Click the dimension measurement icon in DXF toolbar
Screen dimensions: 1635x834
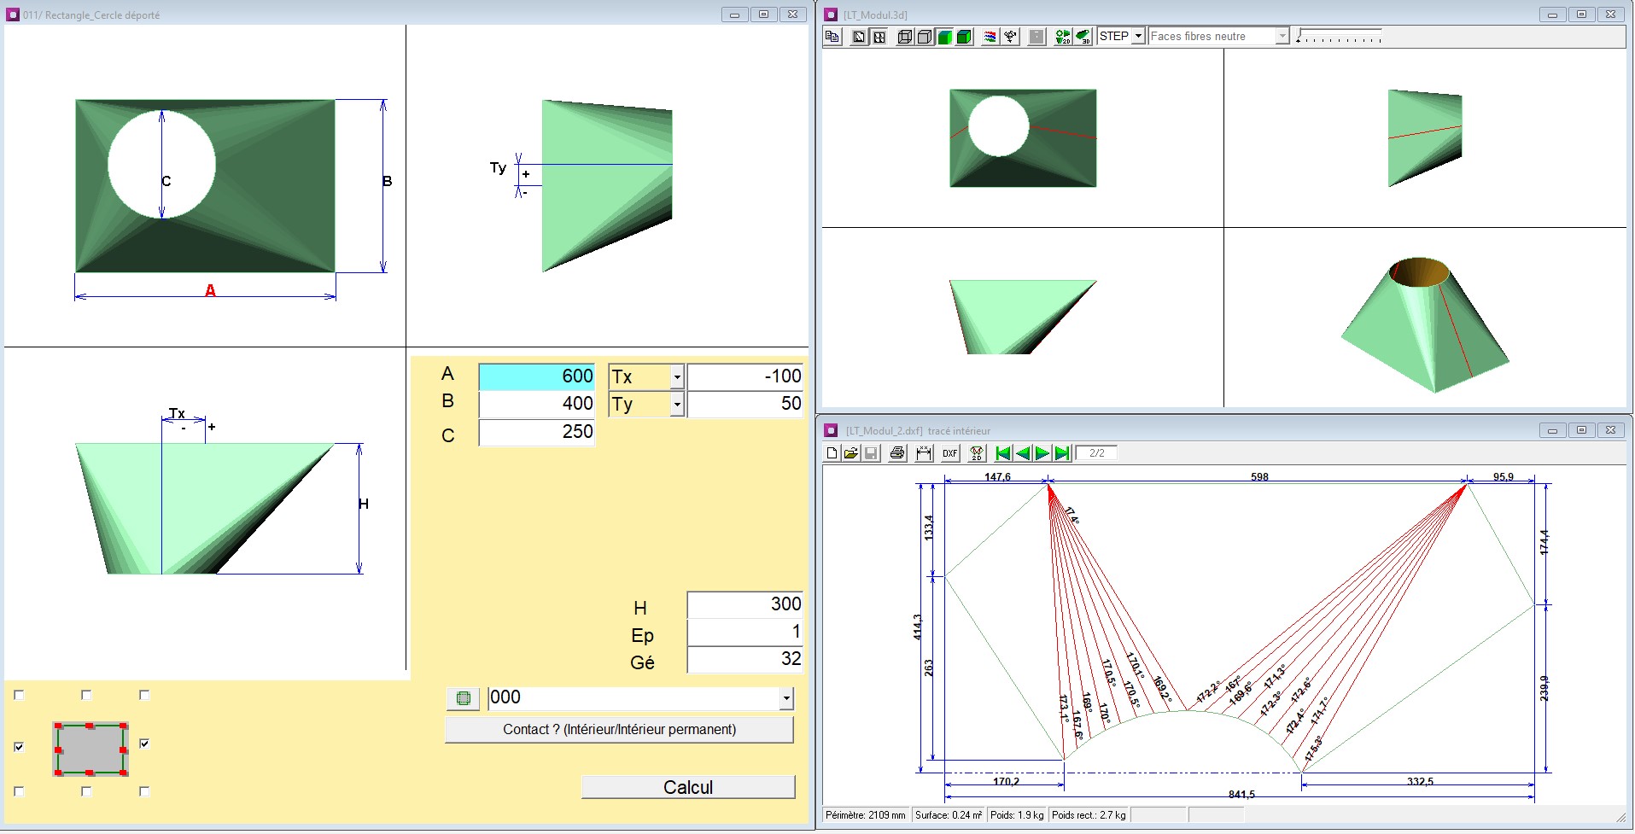click(x=924, y=453)
